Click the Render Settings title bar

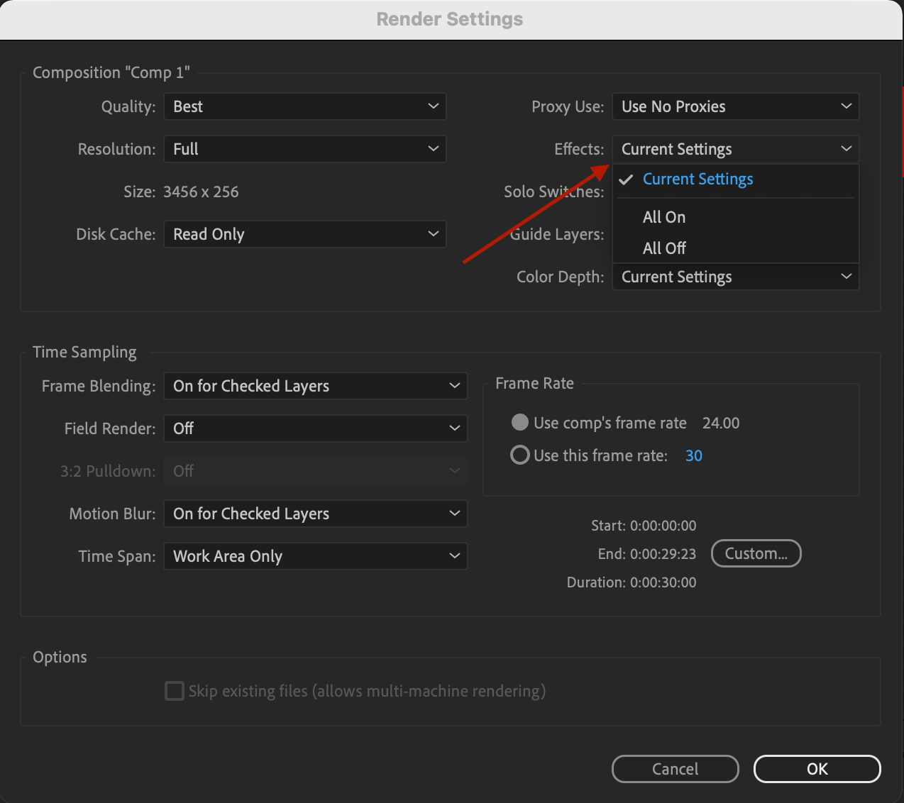click(449, 19)
